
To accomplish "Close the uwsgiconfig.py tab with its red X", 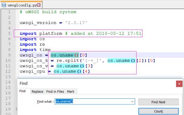I will tap(39, 5).
